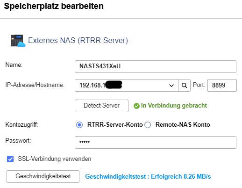
Task: Click into the Name field NASTS431XeU
Action: (x=156, y=66)
